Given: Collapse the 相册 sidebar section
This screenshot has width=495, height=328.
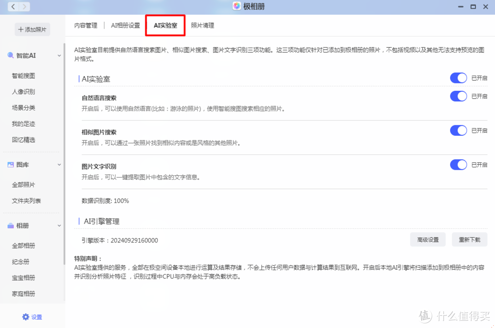Looking at the screenshot, I should coord(59,225).
